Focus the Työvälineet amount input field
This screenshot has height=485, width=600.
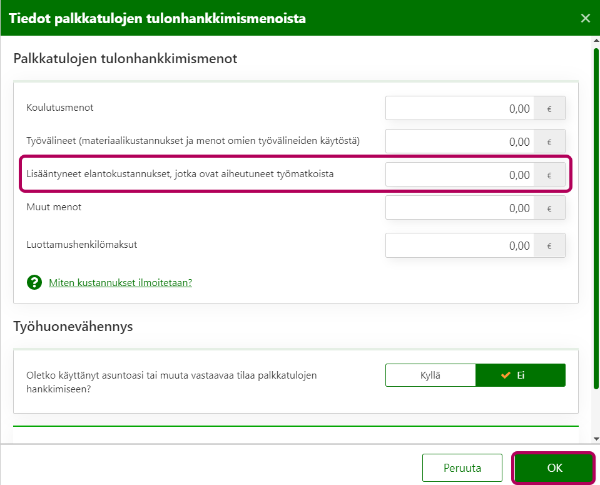(460, 141)
